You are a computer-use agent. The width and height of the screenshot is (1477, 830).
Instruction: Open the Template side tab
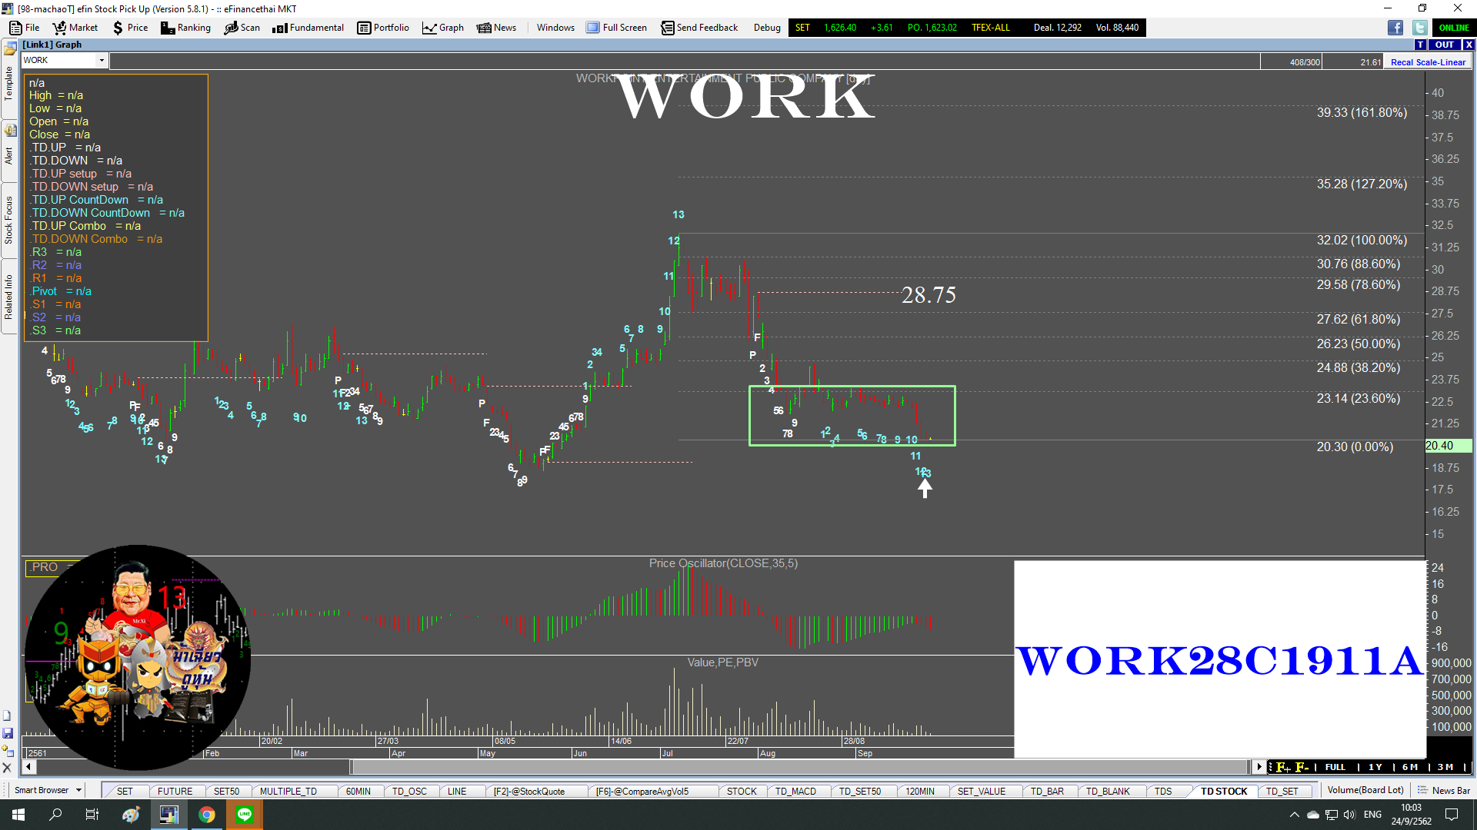click(9, 83)
